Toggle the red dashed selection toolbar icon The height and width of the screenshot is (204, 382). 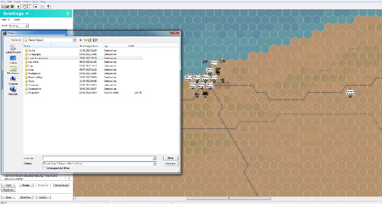coord(29,7)
